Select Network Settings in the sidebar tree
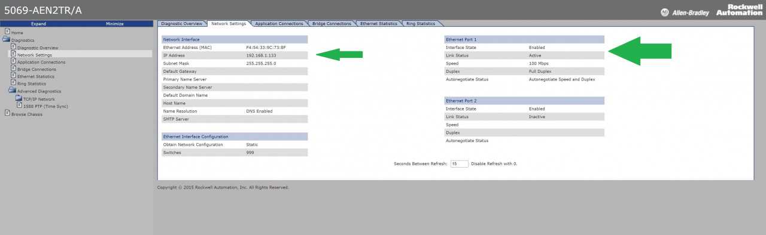The image size is (766, 235). click(35, 55)
